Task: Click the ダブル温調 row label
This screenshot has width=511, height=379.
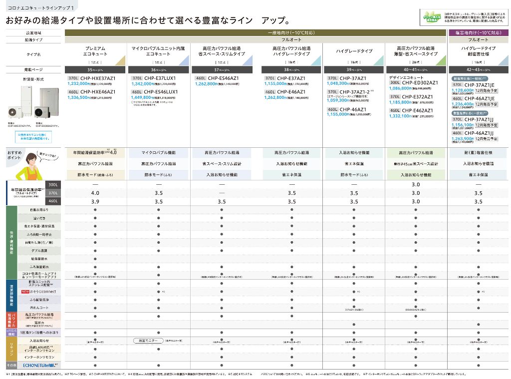Action: click(39, 251)
